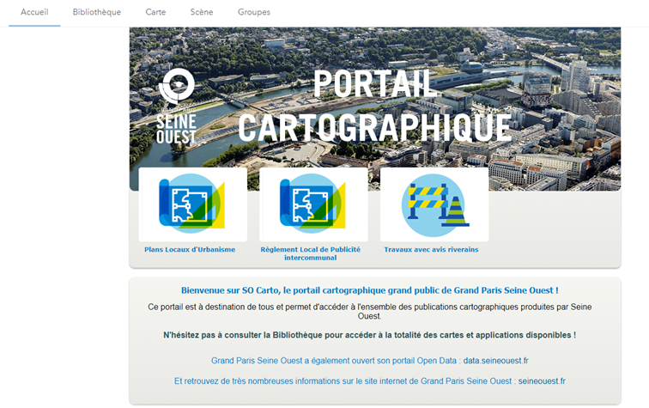Click the Seine Ouest logo in banner

point(177,106)
